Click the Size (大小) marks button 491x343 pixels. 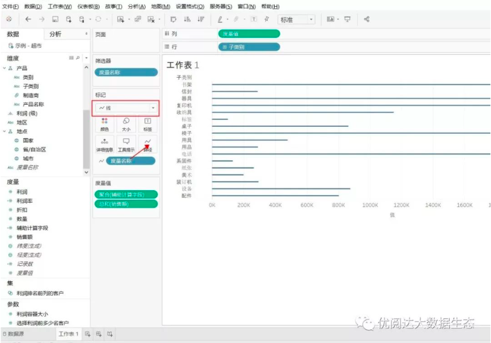point(126,124)
